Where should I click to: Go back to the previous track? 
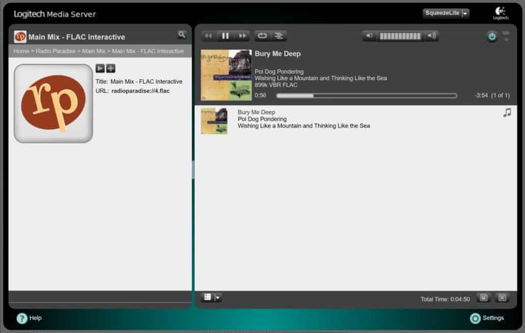pyautogui.click(x=208, y=36)
